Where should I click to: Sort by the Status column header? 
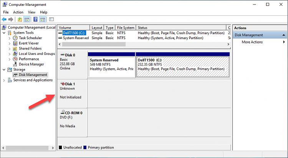(181, 28)
